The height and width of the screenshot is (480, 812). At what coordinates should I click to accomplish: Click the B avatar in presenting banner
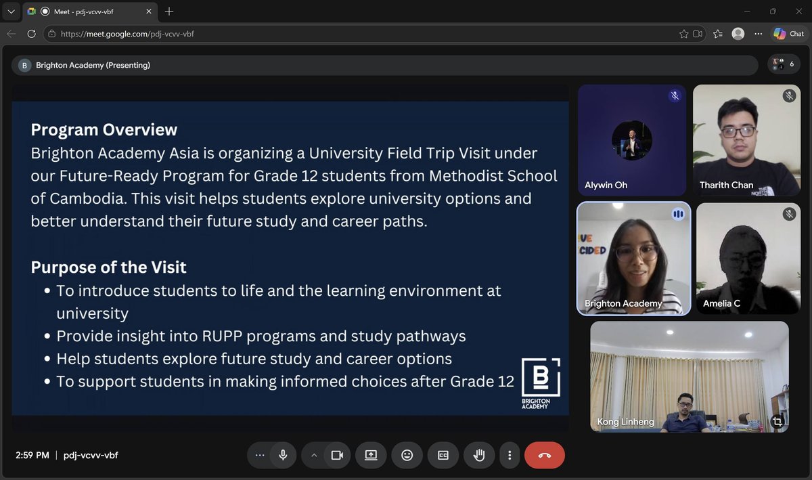(x=24, y=65)
